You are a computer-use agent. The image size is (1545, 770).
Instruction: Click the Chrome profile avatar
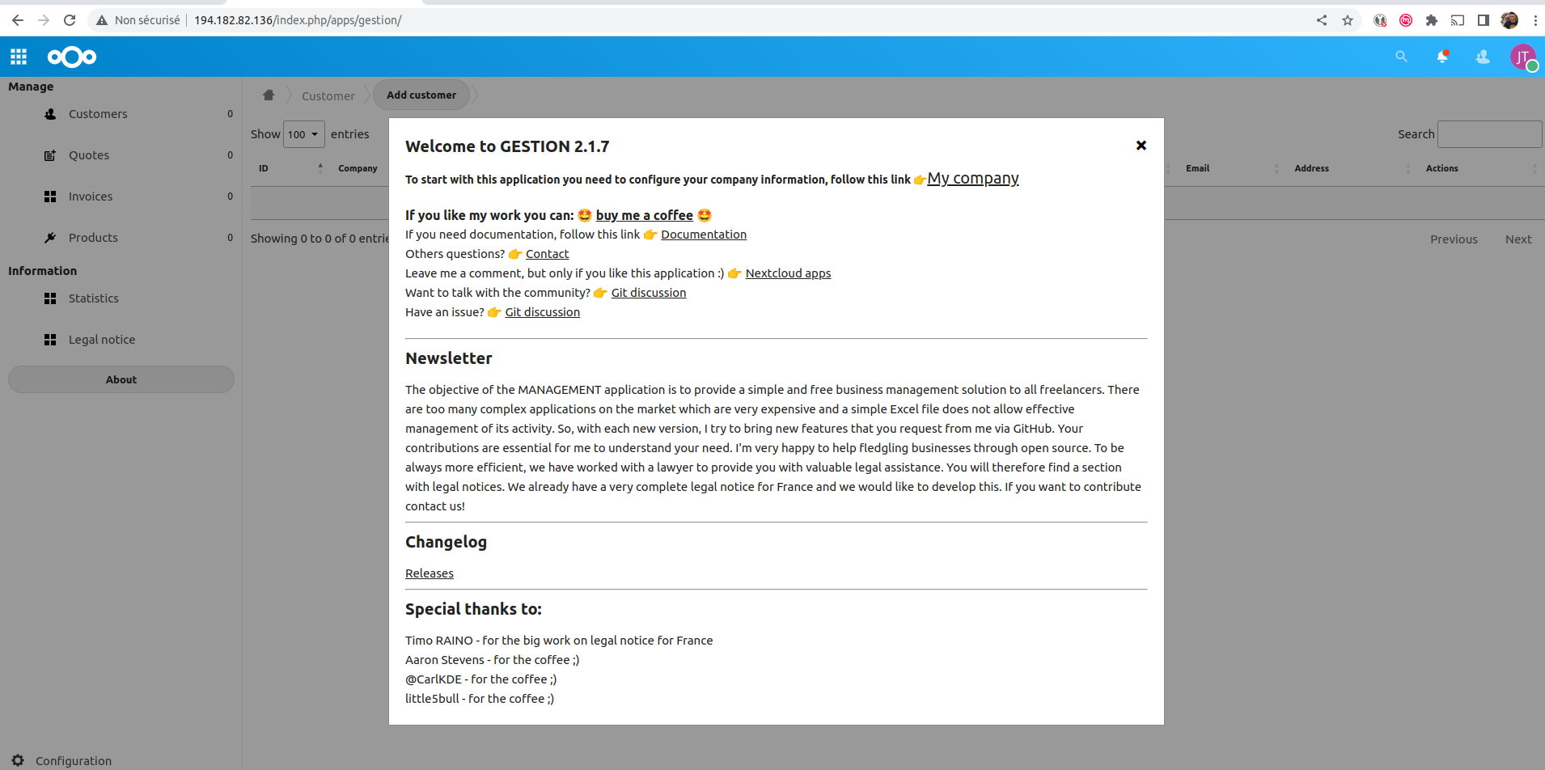click(1509, 20)
